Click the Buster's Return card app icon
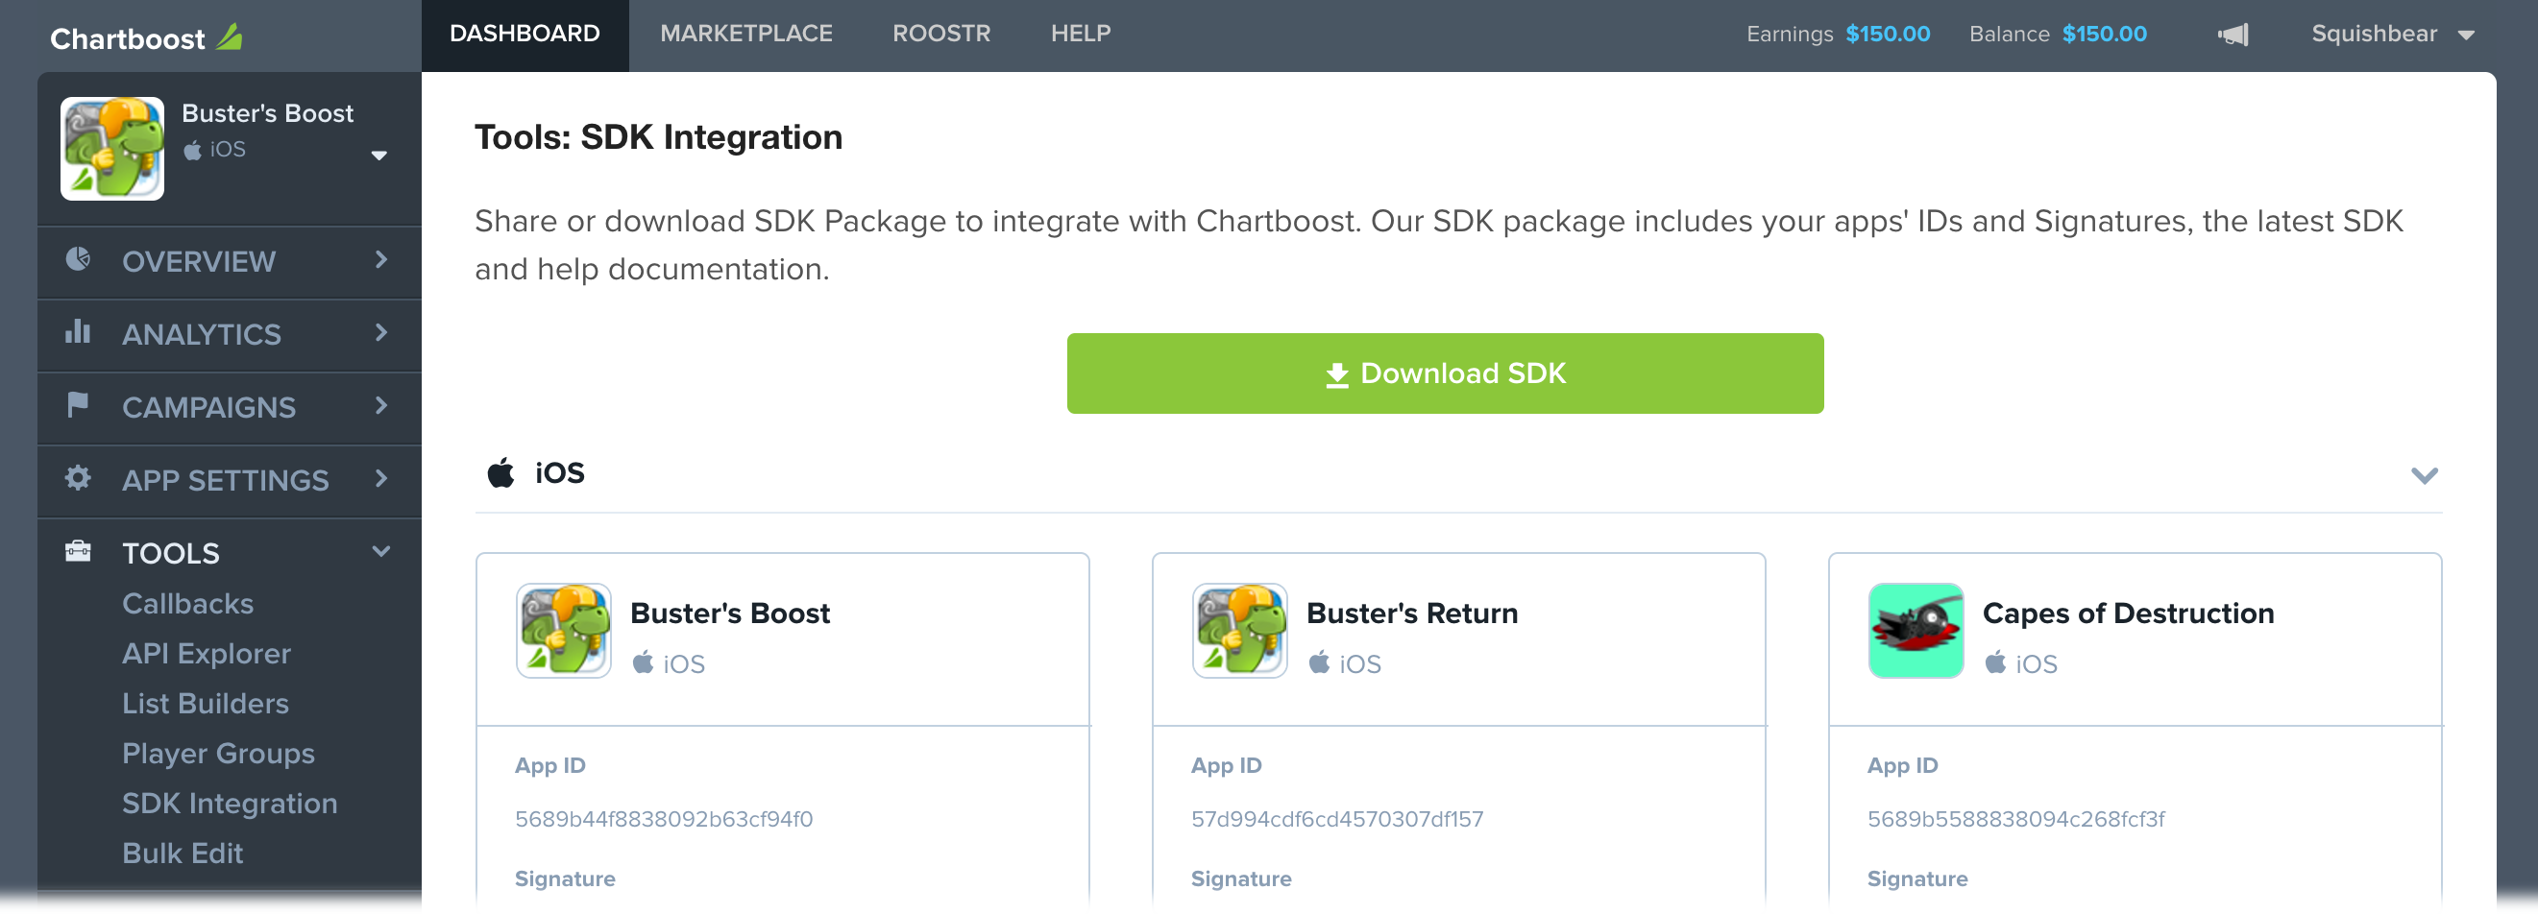This screenshot has height=914, width=2538. 1239,631
